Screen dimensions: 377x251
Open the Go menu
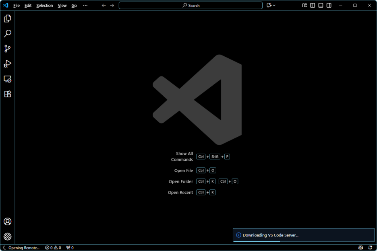(x=74, y=5)
